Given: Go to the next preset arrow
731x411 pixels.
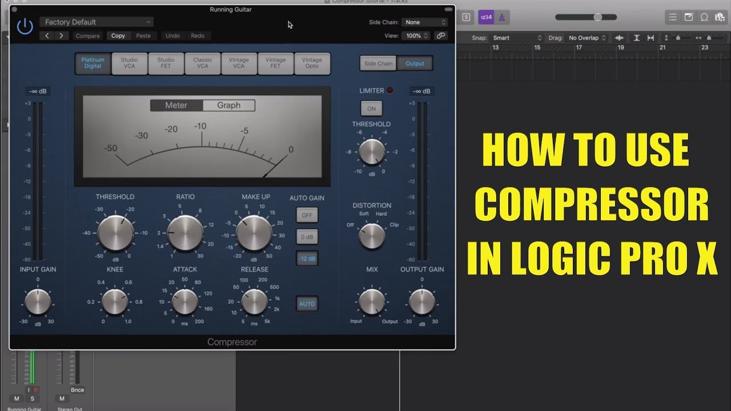Looking at the screenshot, I should [61, 36].
